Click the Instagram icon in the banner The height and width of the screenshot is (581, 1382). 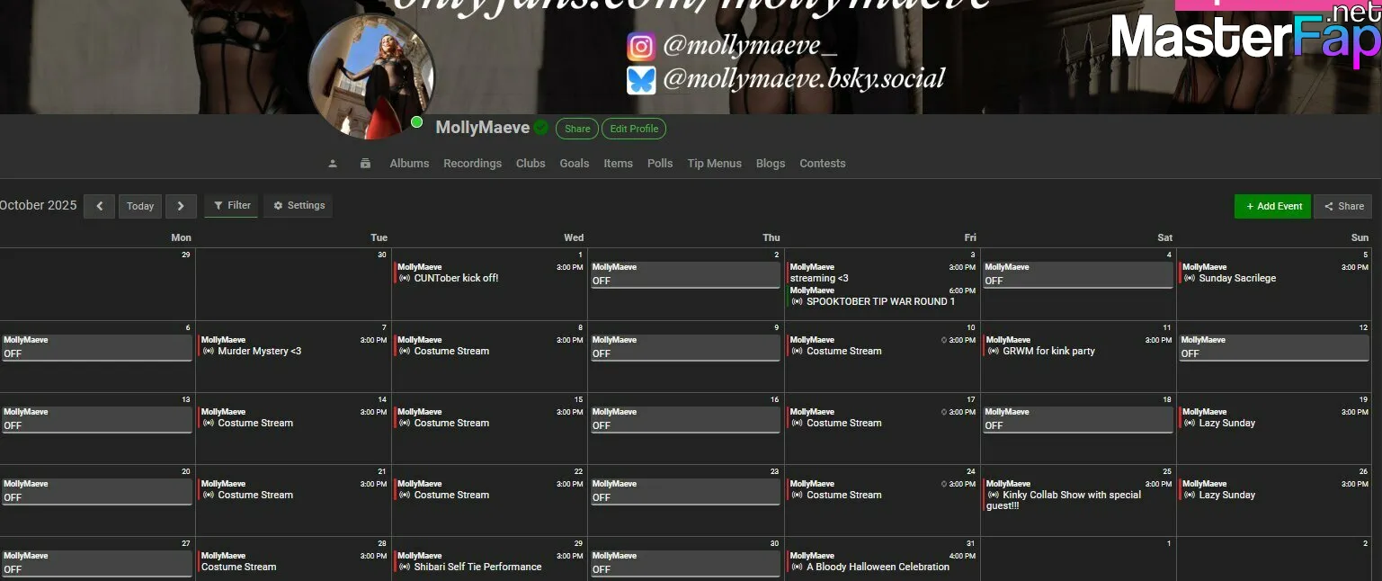point(641,47)
